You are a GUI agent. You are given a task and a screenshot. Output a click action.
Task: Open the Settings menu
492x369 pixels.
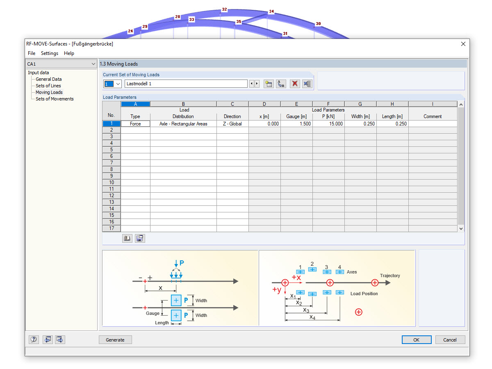click(x=49, y=53)
